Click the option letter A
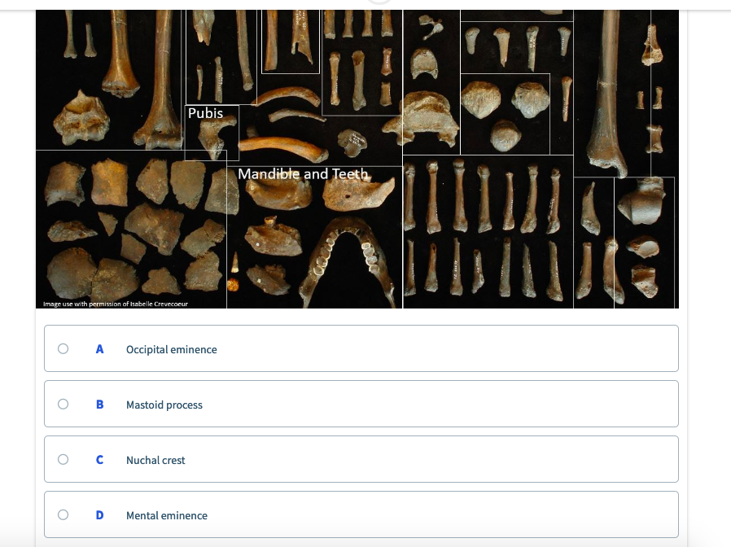This screenshot has width=731, height=547. (x=99, y=349)
